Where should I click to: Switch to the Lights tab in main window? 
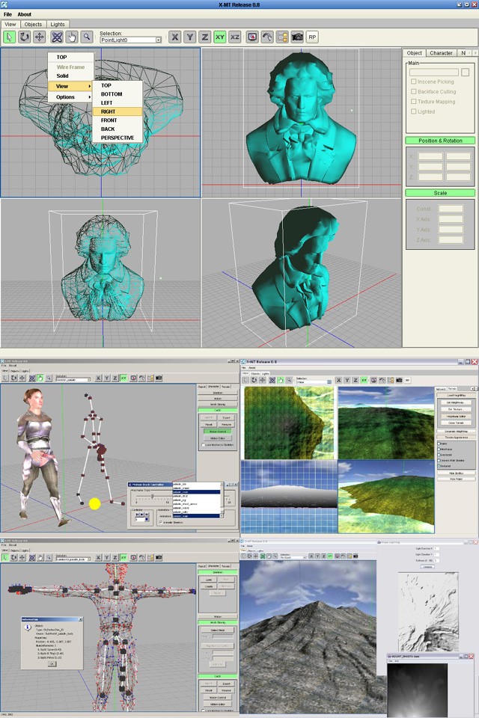58,24
